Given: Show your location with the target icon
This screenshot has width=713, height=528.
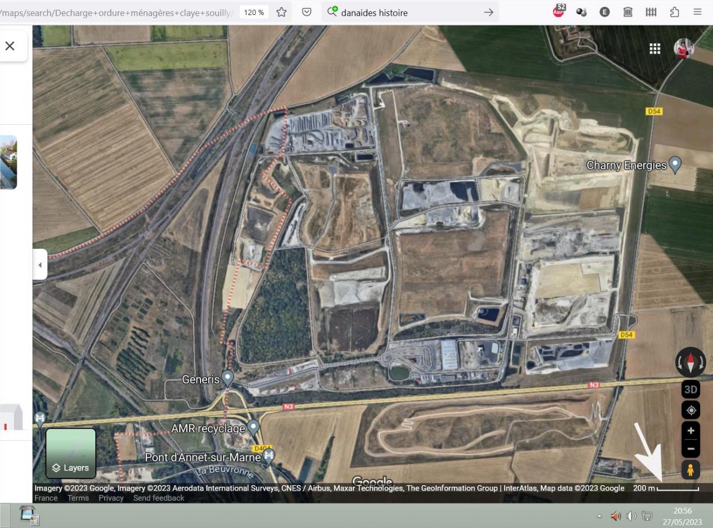Looking at the screenshot, I should [x=691, y=410].
